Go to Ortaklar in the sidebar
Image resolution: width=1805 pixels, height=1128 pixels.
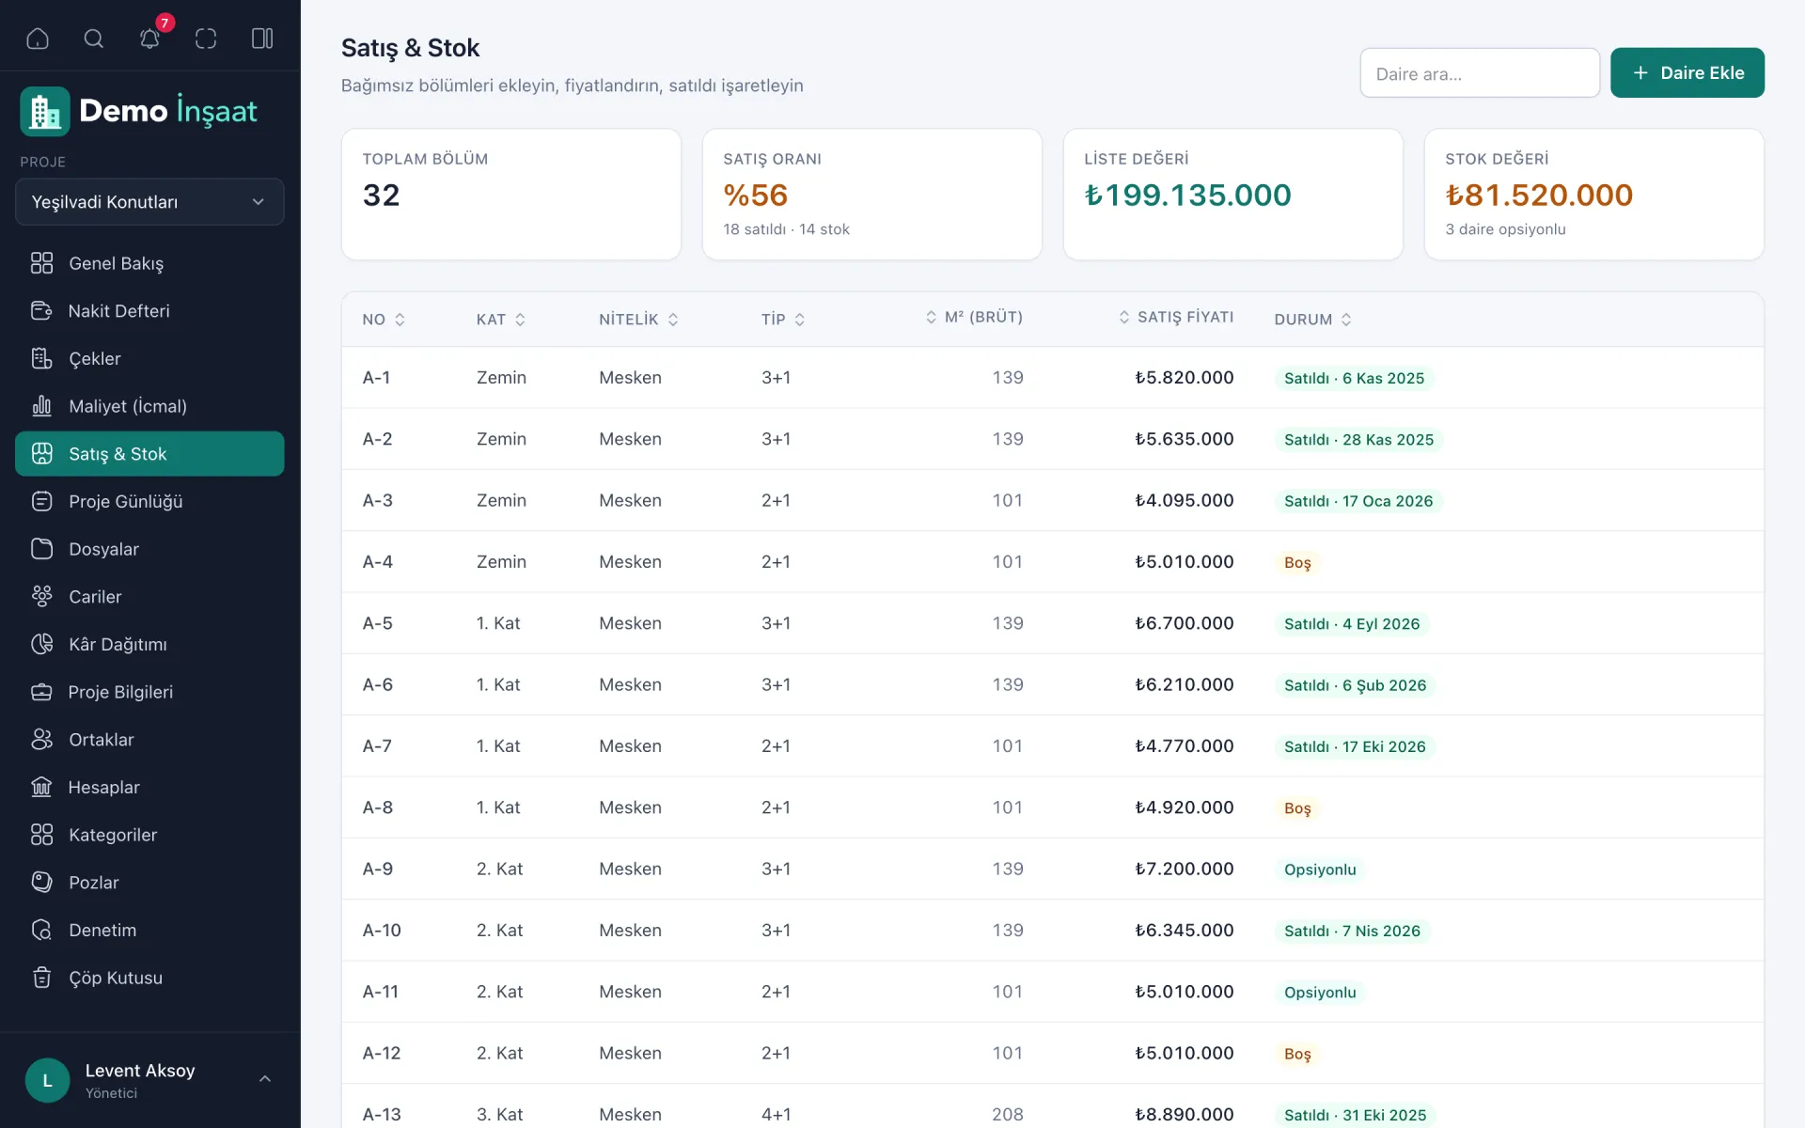[x=149, y=740]
